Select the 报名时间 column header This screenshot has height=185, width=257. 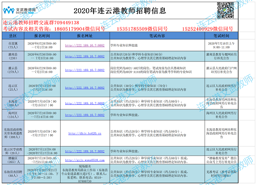42,36
